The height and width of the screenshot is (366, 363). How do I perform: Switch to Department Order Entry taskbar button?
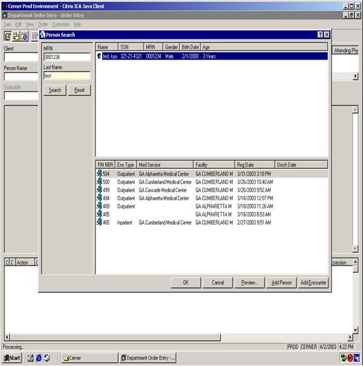pyautogui.click(x=148, y=358)
